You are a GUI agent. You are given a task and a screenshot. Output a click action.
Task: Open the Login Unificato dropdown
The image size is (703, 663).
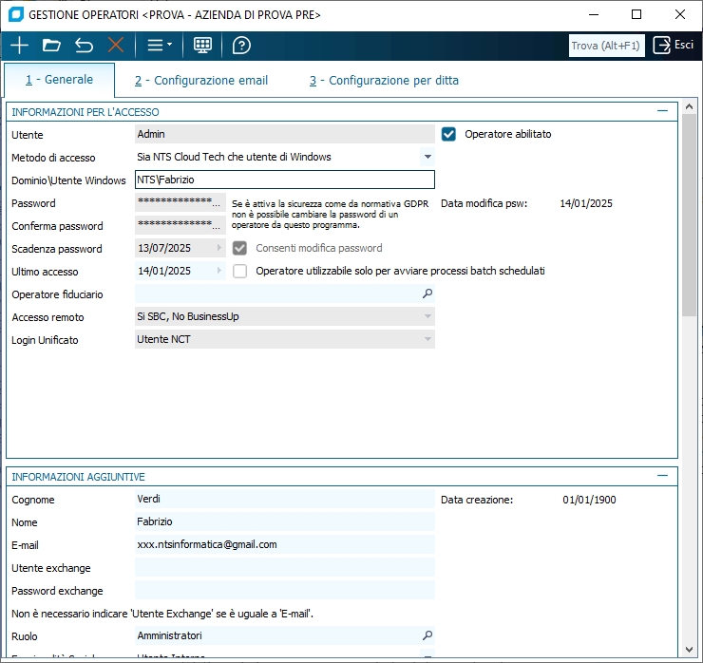click(427, 339)
